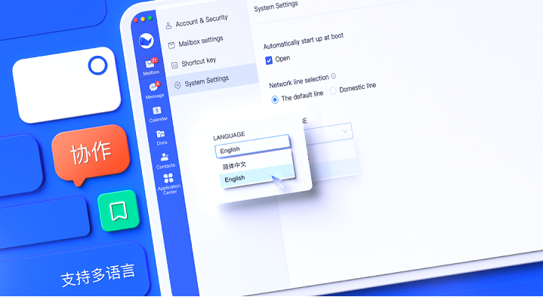This screenshot has width=543, height=297.
Task: Uncheck the Open at boot checkbox
Action: tap(269, 60)
